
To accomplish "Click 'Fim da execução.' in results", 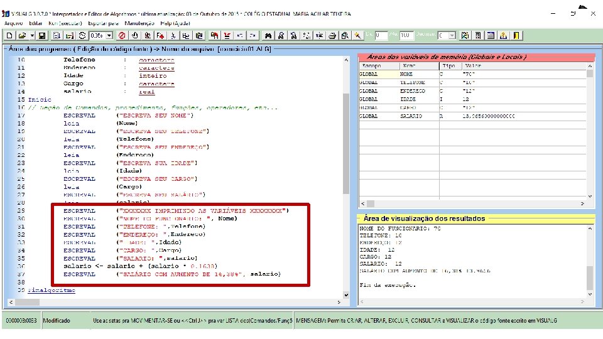I will point(388,285).
